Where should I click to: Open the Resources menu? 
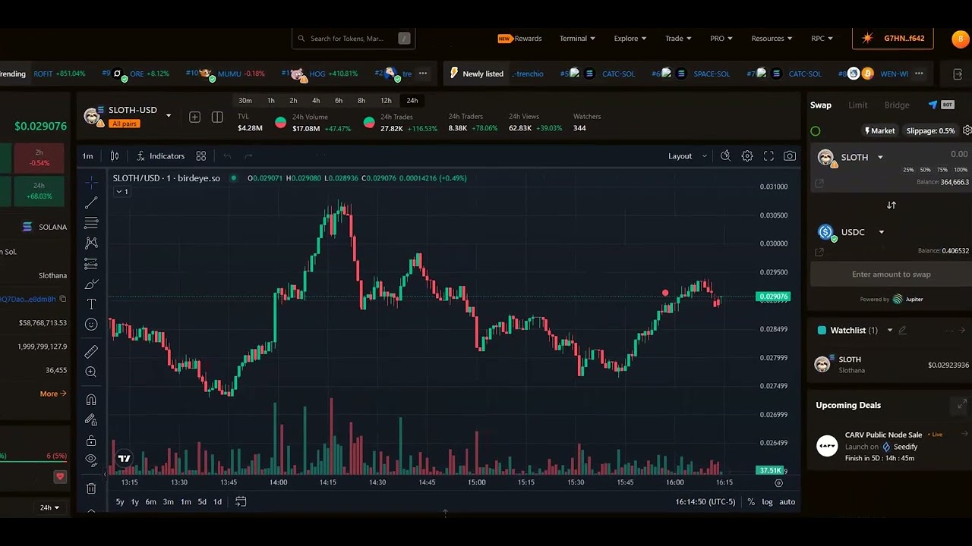pyautogui.click(x=772, y=39)
